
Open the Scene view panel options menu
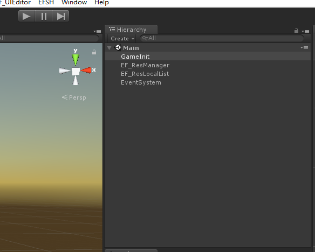pos(97,31)
